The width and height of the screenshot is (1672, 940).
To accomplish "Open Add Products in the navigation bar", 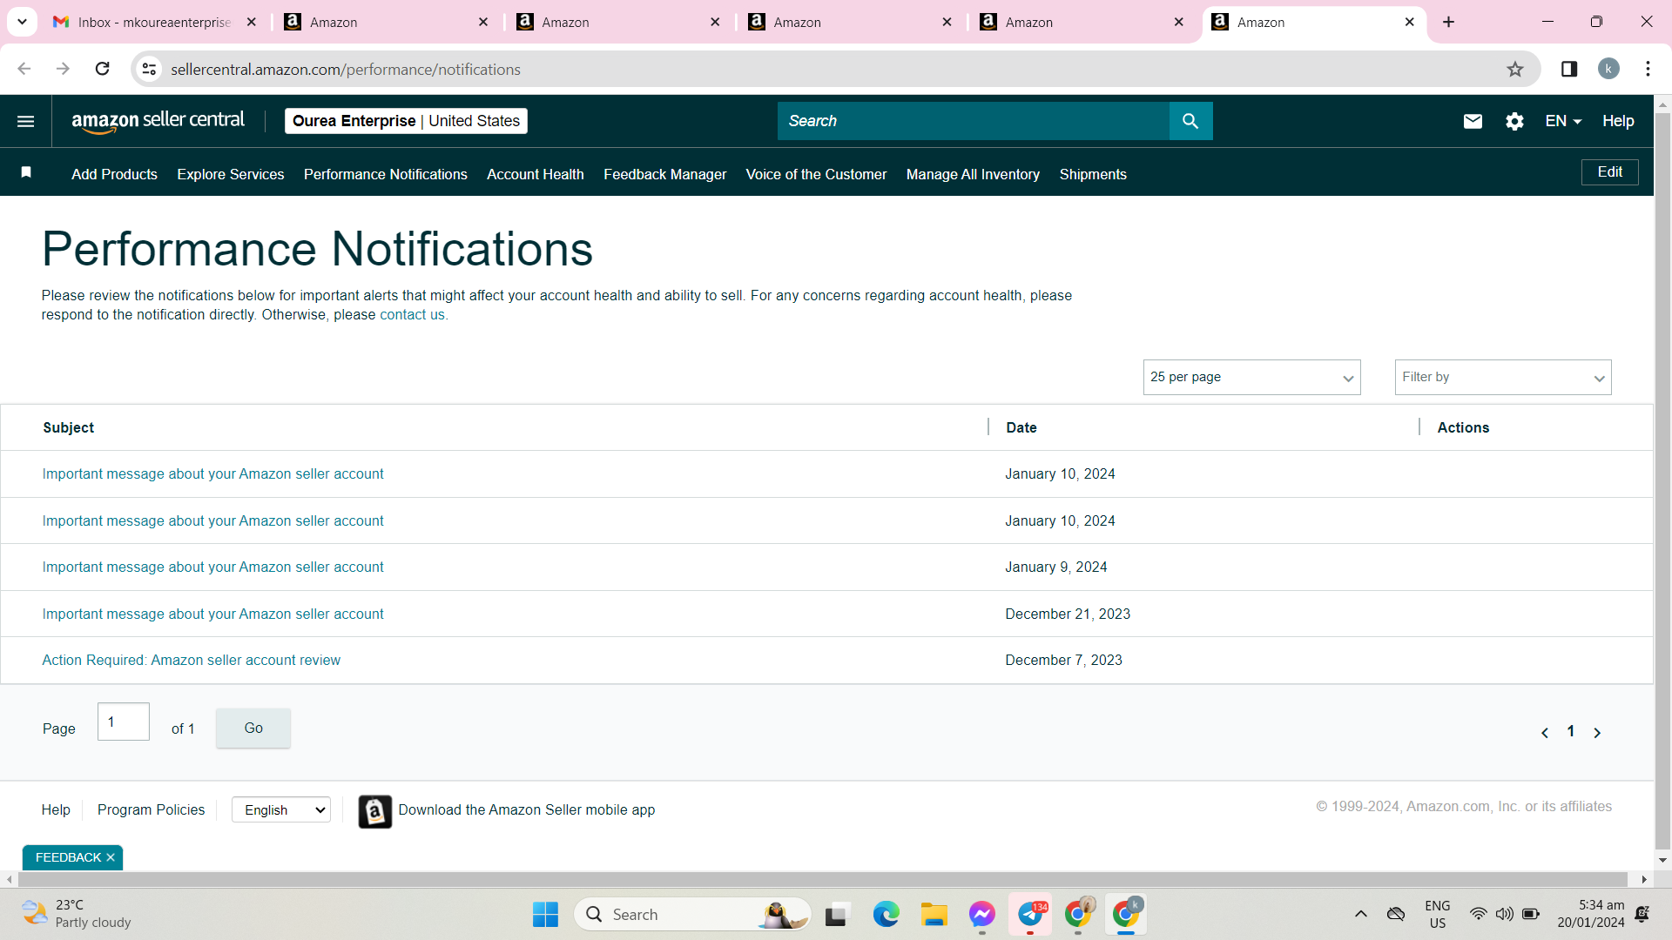I will tap(114, 174).
